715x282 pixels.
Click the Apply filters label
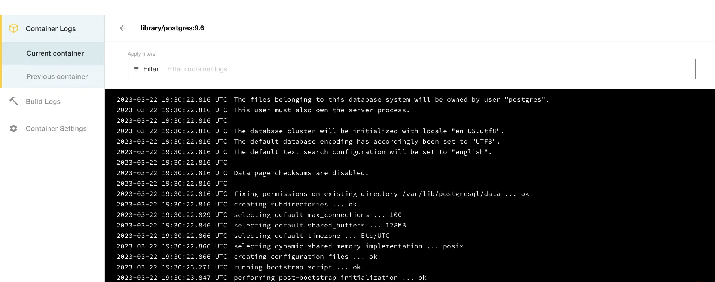141,54
